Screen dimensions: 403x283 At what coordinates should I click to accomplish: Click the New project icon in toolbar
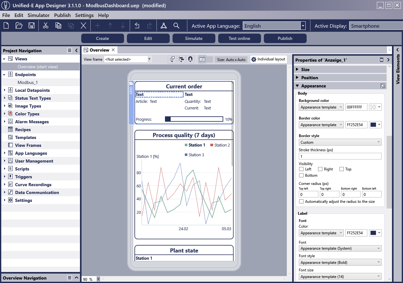[x=6, y=26]
